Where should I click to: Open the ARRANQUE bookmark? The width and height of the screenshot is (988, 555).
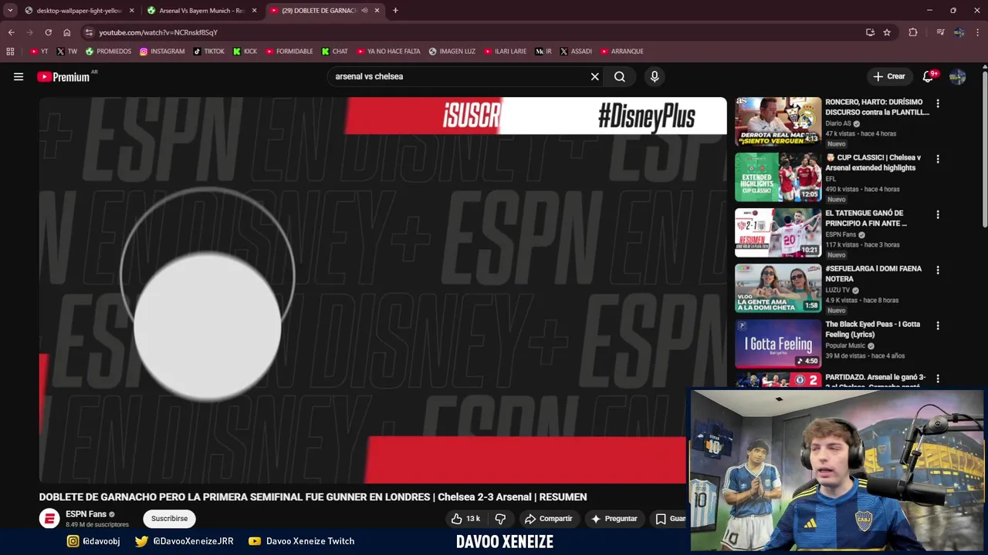(622, 52)
